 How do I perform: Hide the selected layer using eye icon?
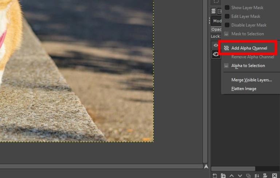(216, 54)
